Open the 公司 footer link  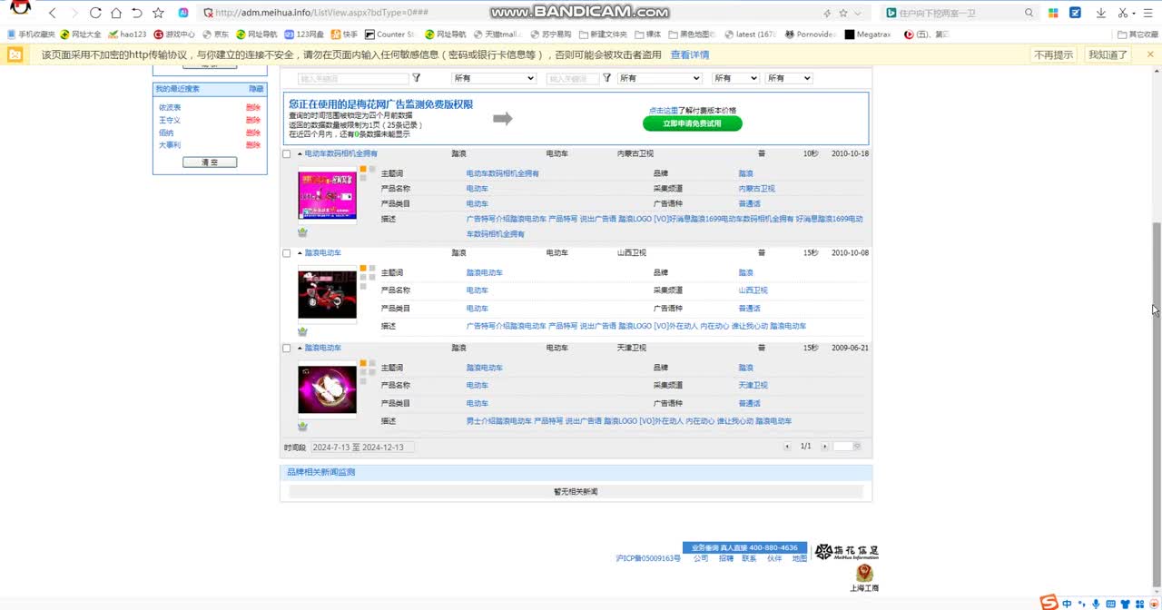(701, 559)
